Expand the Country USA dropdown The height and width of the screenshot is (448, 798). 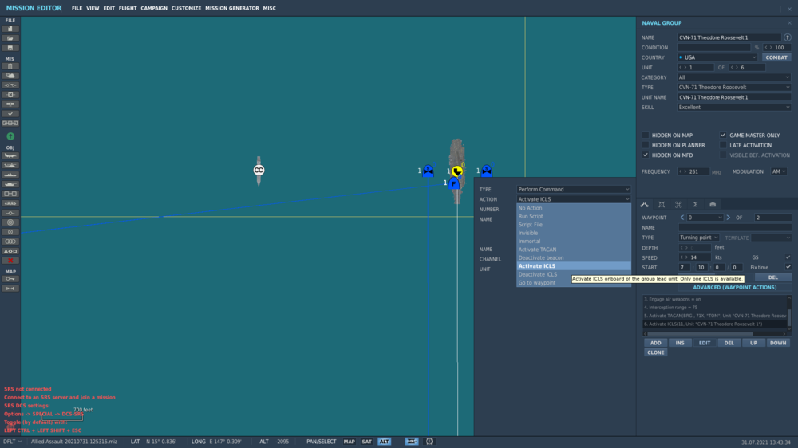717,57
